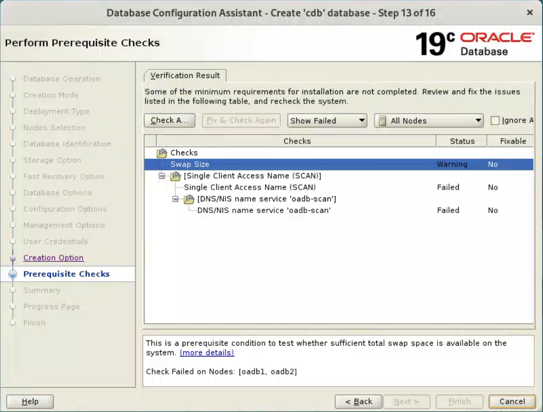Click the Fast Recovery Option step
Image resolution: width=543 pixels, height=412 pixels.
click(64, 176)
